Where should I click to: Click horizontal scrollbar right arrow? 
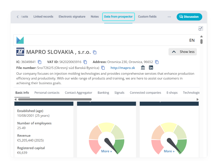point(197,99)
